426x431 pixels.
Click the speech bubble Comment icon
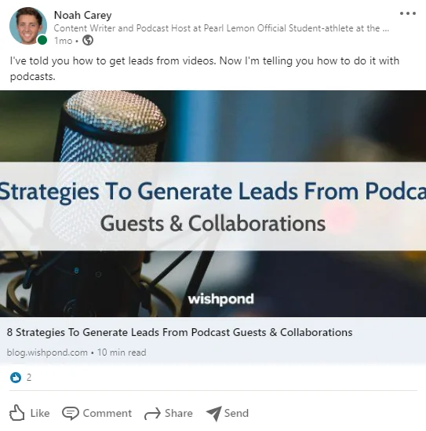click(71, 414)
